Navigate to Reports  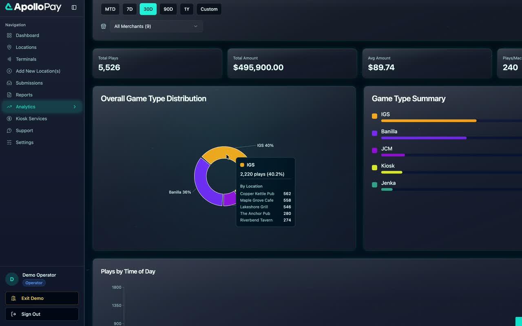[x=42, y=95]
